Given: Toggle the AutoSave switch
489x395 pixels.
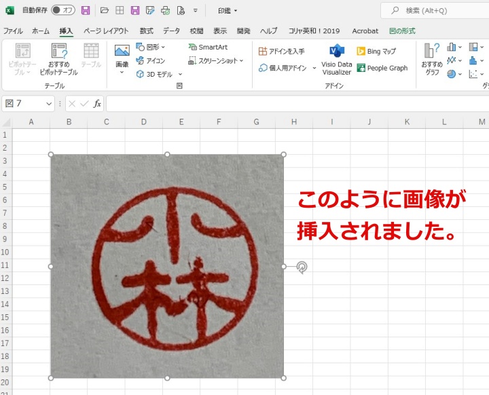Looking at the screenshot, I should tap(63, 10).
